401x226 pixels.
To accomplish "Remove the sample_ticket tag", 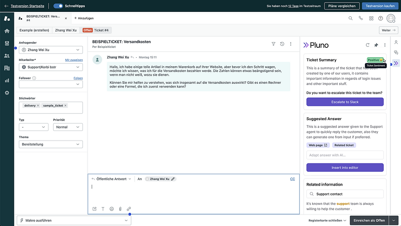I will [65, 105].
